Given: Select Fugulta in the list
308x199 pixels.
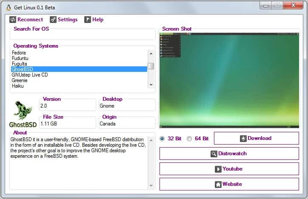Looking at the screenshot, I should [x=79, y=64].
